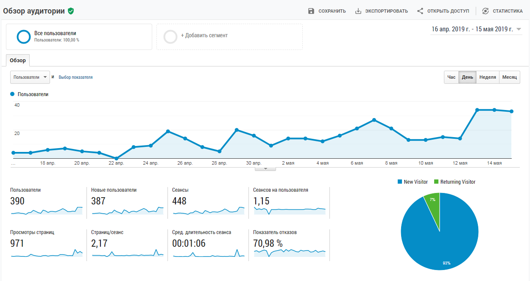Screen dimensions: 530x281
Task: Click the export download icon
Action: pos(358,11)
